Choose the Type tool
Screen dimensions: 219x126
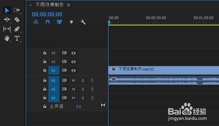(17, 38)
